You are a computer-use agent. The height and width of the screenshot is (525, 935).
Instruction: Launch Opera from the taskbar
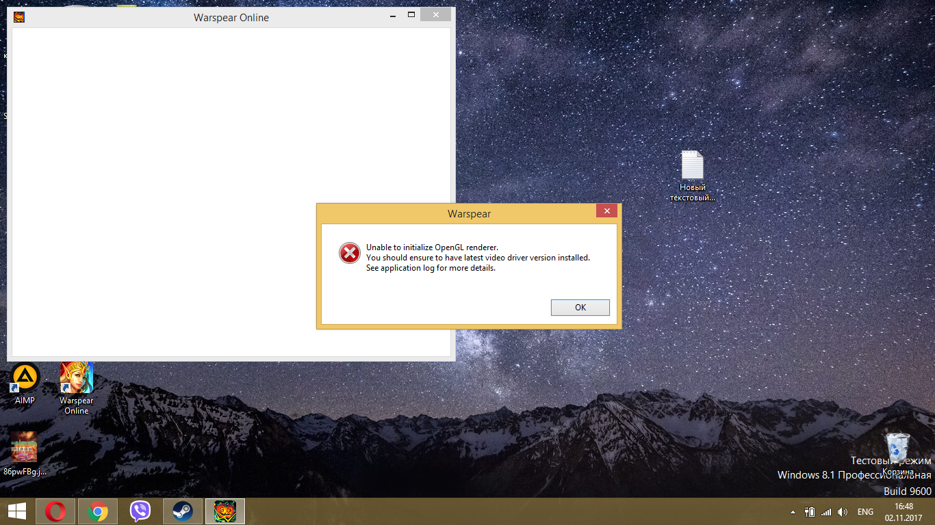pyautogui.click(x=55, y=511)
